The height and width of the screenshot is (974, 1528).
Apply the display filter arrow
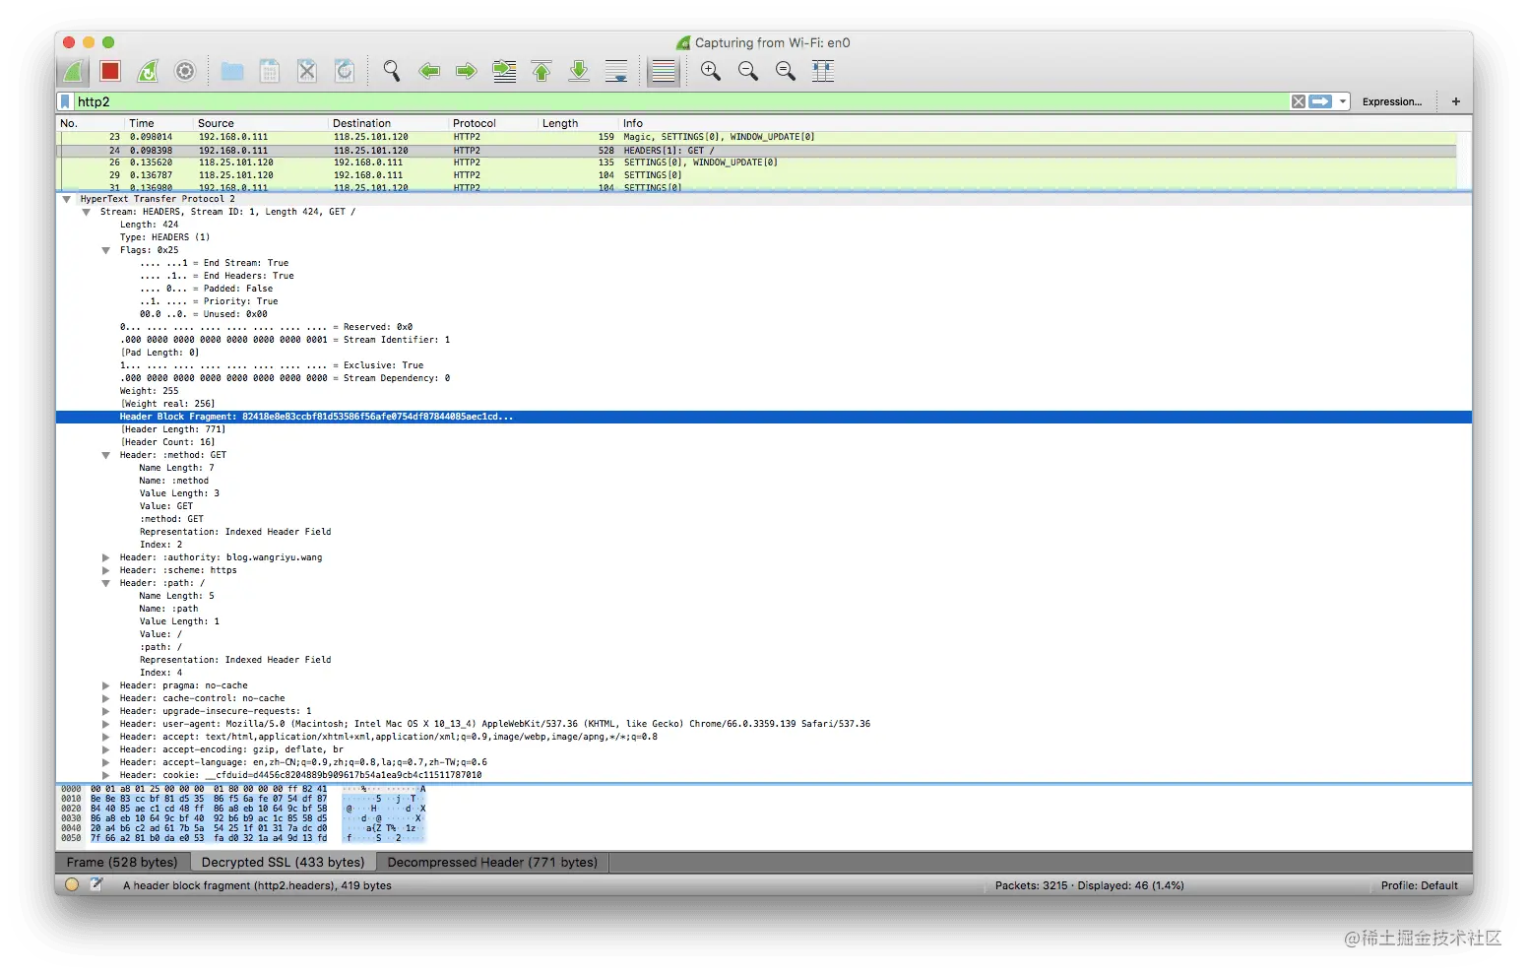pos(1320,101)
